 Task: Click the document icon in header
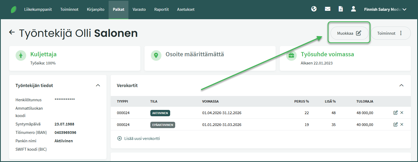tap(341, 9)
